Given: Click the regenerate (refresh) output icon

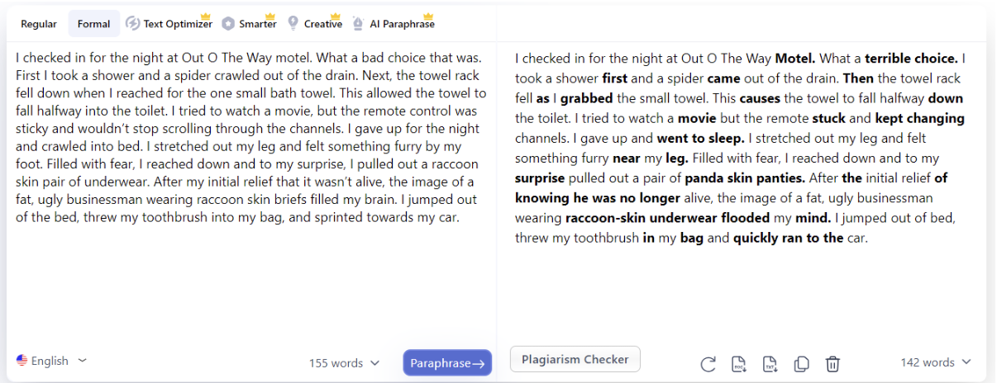Looking at the screenshot, I should tap(708, 363).
